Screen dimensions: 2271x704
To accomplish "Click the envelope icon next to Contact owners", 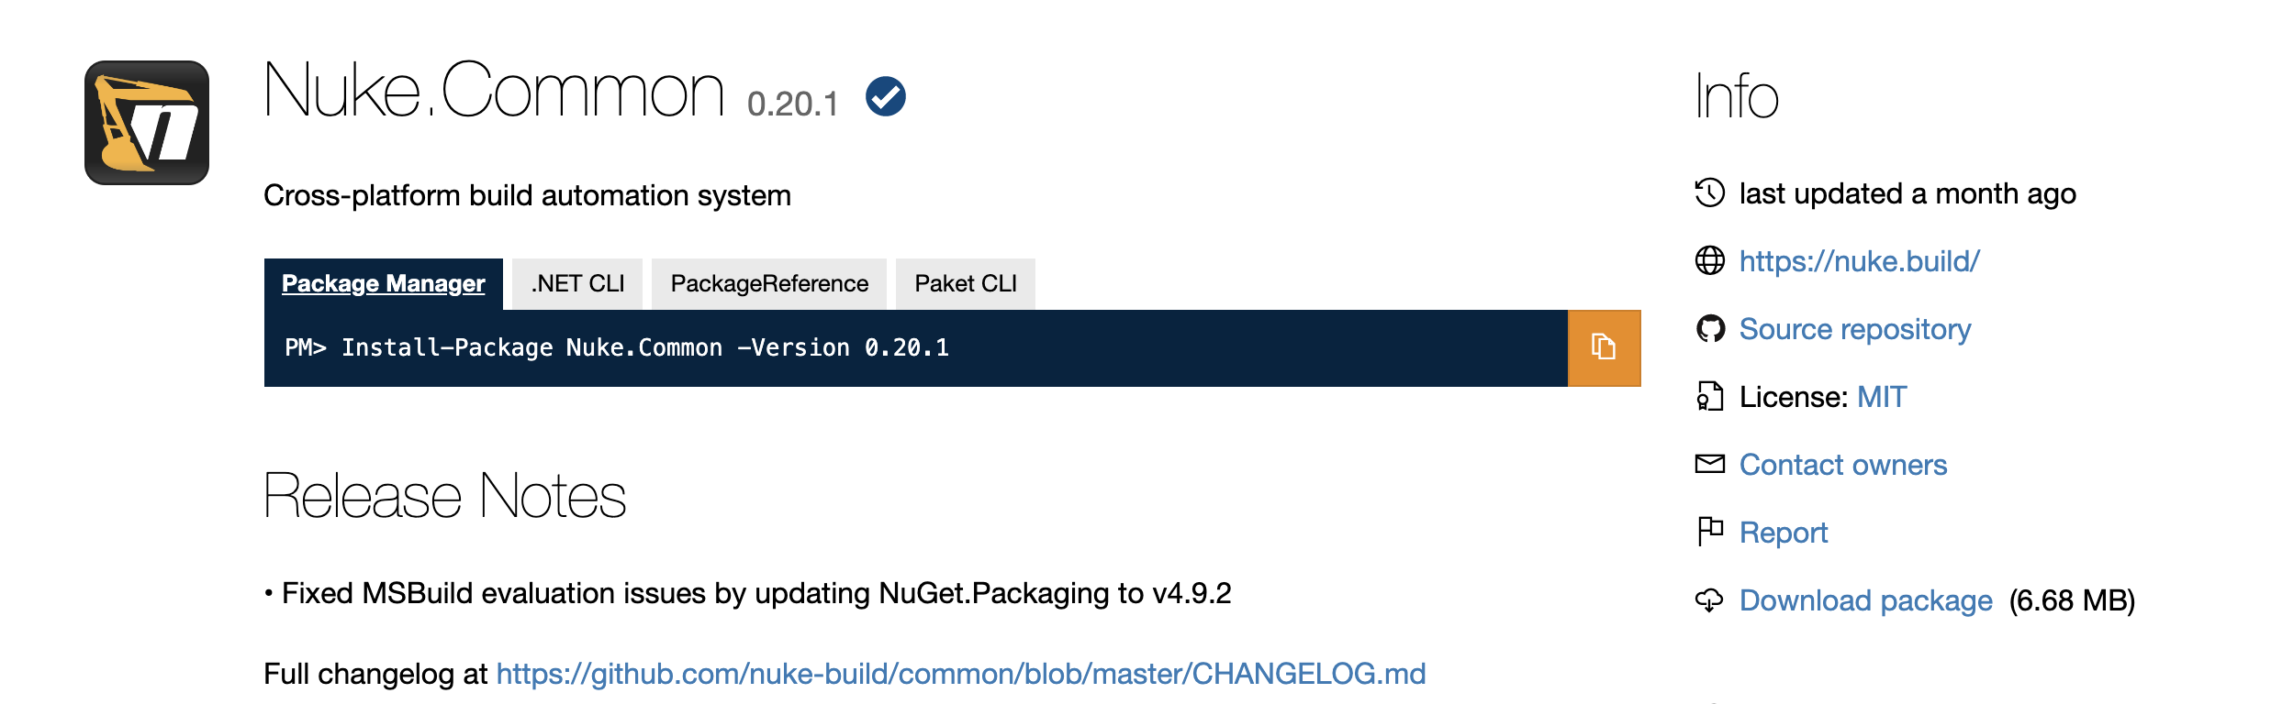I will click(1709, 464).
